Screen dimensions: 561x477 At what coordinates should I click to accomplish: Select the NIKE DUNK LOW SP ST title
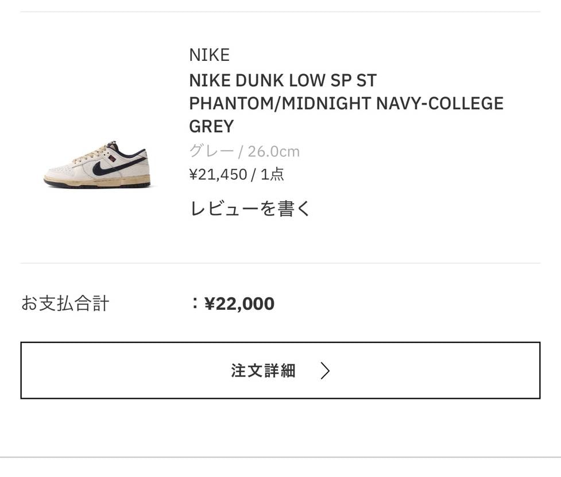283,80
